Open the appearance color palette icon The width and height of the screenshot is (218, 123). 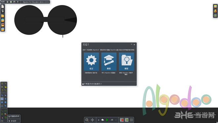pyautogui.click(x=215, y=11)
